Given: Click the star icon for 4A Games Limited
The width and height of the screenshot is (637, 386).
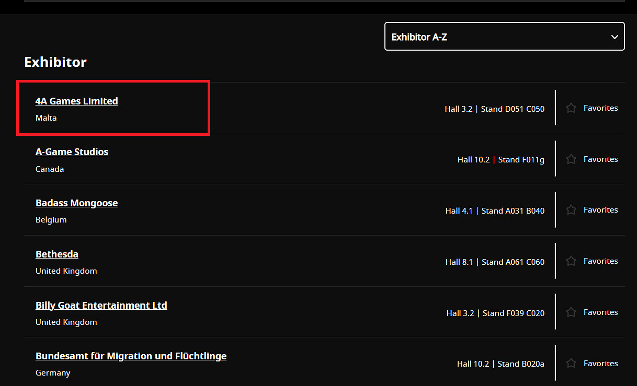Looking at the screenshot, I should pos(571,108).
